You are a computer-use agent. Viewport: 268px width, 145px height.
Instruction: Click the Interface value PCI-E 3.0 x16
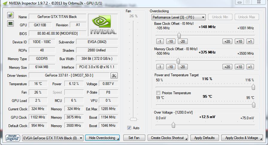click(97, 67)
